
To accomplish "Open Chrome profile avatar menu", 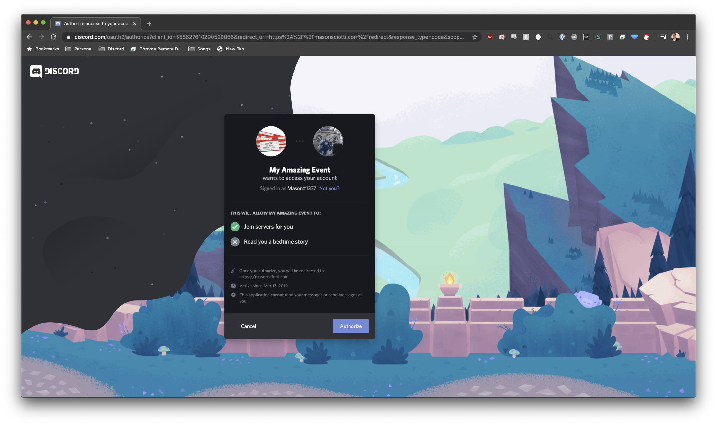I will coord(676,37).
